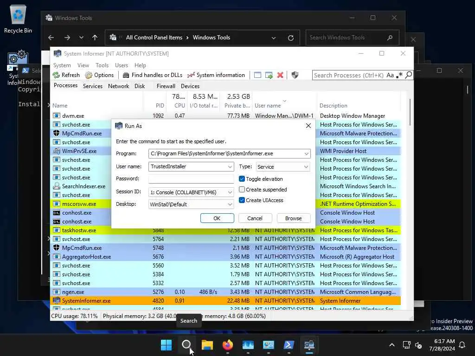Click Search Processes input box
The height and width of the screenshot is (356, 475).
(349, 75)
